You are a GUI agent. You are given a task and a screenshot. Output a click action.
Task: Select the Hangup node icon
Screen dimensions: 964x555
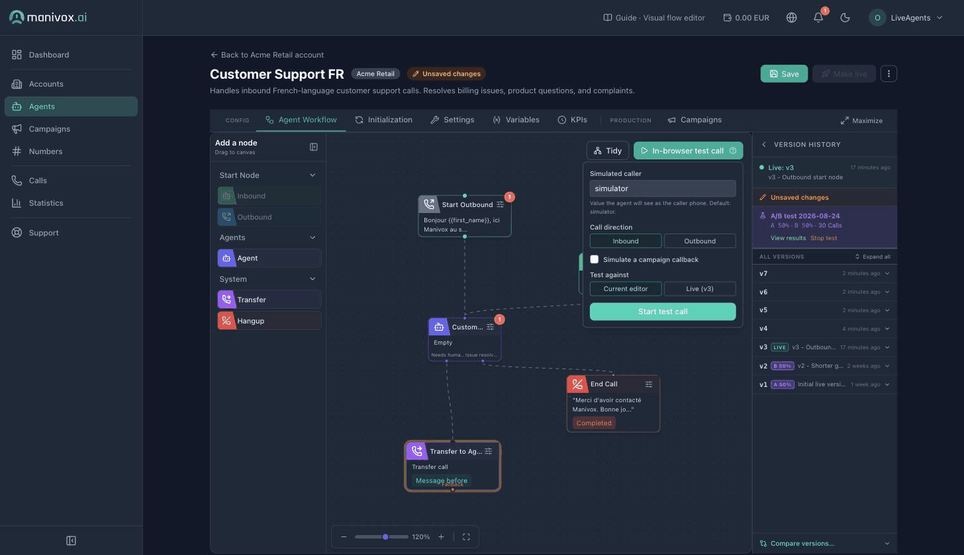[x=227, y=321]
